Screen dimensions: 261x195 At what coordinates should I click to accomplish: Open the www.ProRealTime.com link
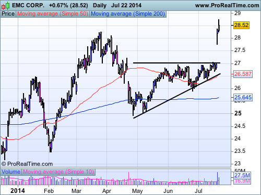click(x=227, y=6)
